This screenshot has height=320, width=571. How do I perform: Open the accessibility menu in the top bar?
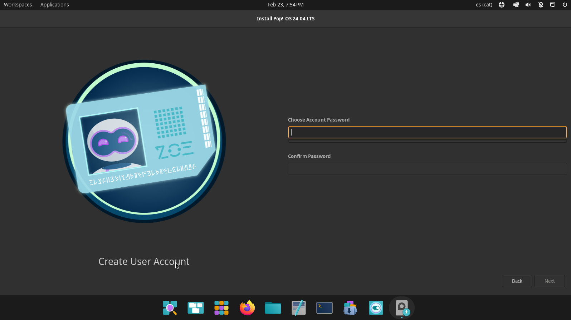point(502,5)
